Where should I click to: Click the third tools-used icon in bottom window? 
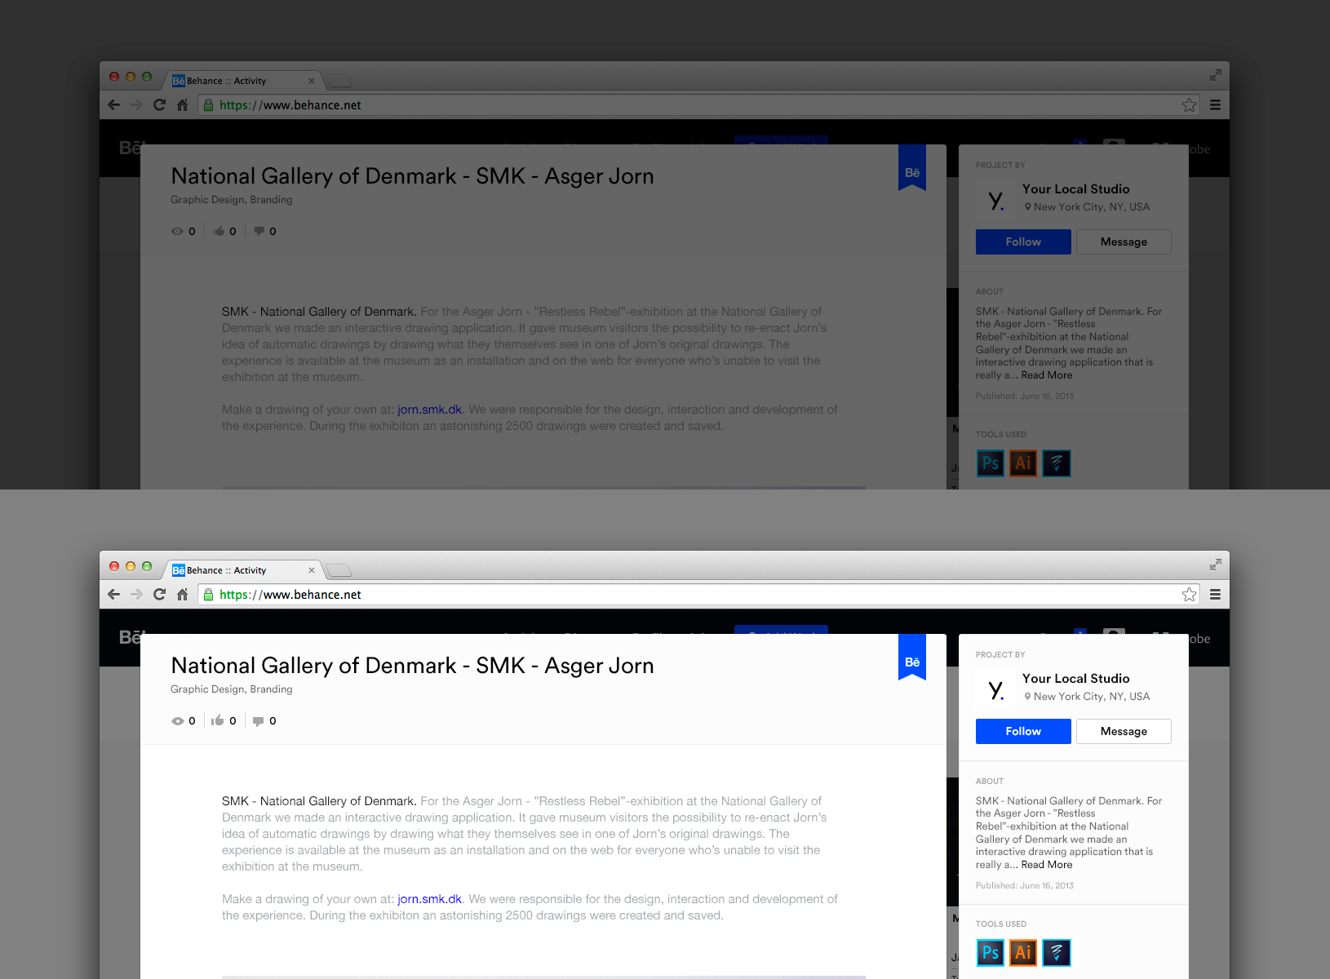(x=1057, y=953)
